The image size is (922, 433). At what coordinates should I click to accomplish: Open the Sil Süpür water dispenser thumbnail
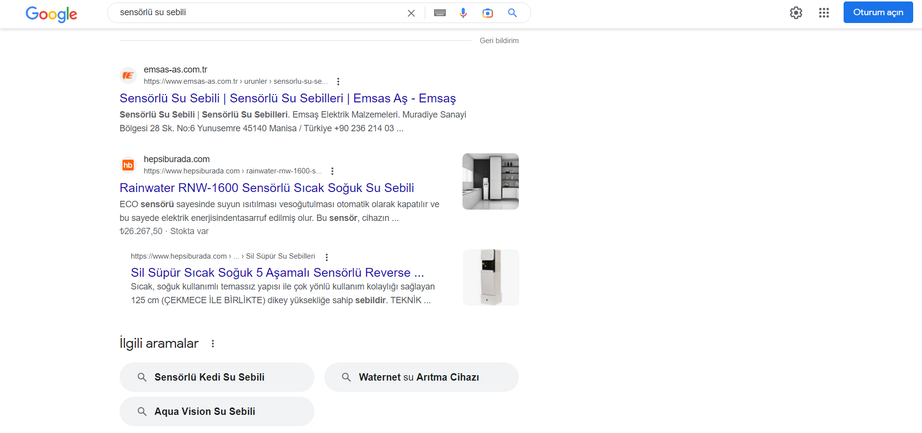pyautogui.click(x=491, y=278)
